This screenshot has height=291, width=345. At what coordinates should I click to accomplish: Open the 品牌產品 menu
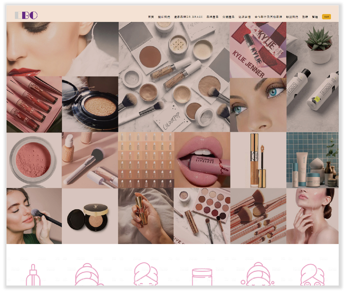pyautogui.click(x=212, y=17)
